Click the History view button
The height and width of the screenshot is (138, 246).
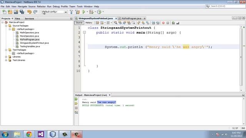tap(89, 23)
